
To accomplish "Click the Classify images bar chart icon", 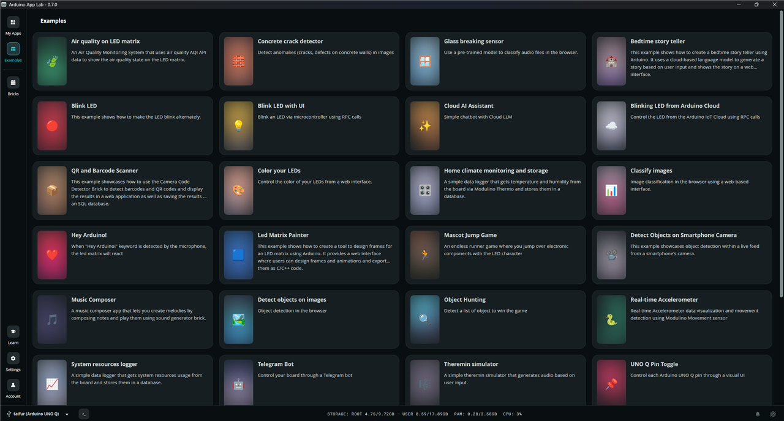I will (x=611, y=190).
